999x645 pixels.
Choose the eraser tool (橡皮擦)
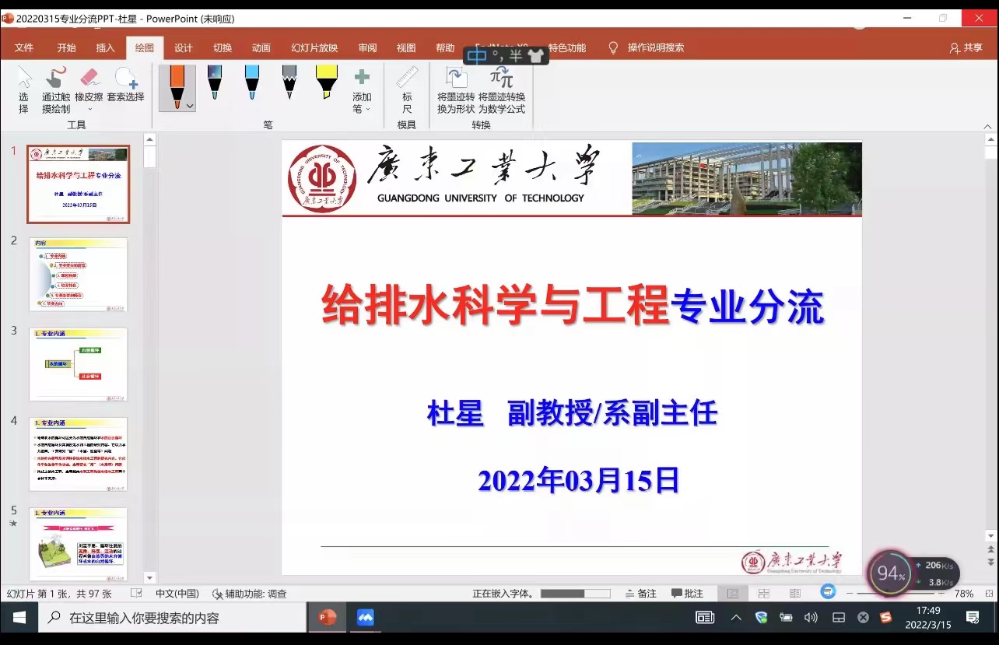coord(89,86)
